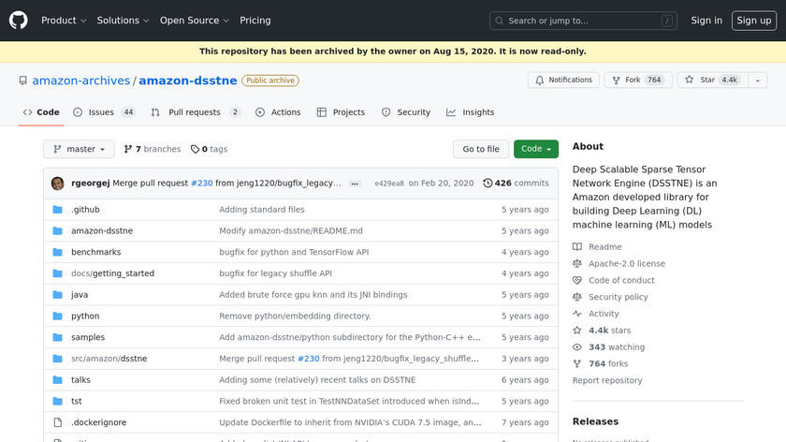Click the .dockerignore file icon
Viewport: 786px width, 442px height.
coord(58,422)
